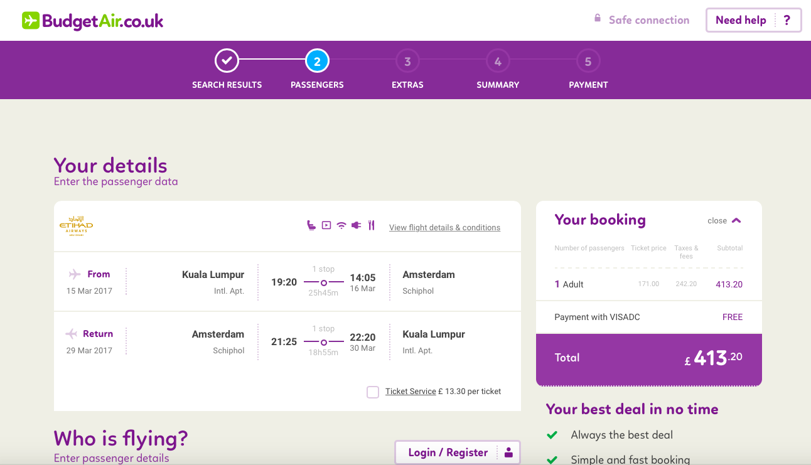
Task: Go back to Search Results step
Action: 227,61
